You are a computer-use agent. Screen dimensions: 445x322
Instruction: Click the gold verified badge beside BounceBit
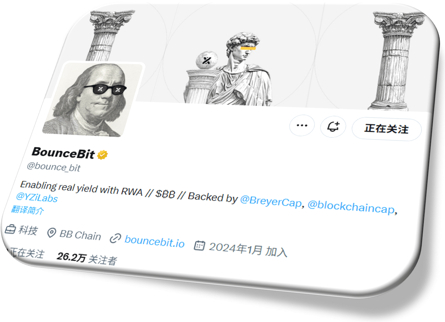[x=102, y=155]
